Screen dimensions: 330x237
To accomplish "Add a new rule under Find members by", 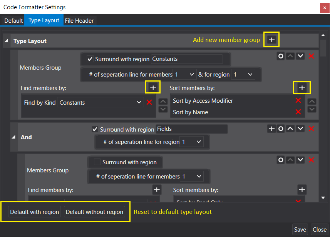I will tap(152, 87).
